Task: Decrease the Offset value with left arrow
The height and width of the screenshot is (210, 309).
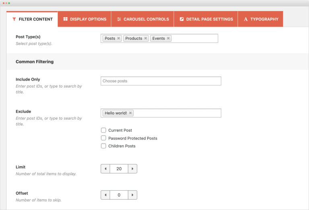Action: [x=105, y=195]
